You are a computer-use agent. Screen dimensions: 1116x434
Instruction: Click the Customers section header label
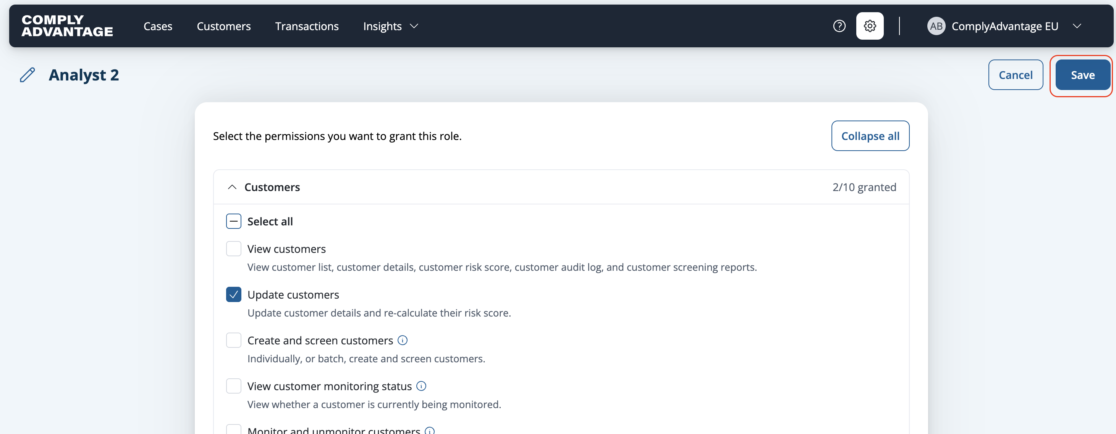[272, 187]
